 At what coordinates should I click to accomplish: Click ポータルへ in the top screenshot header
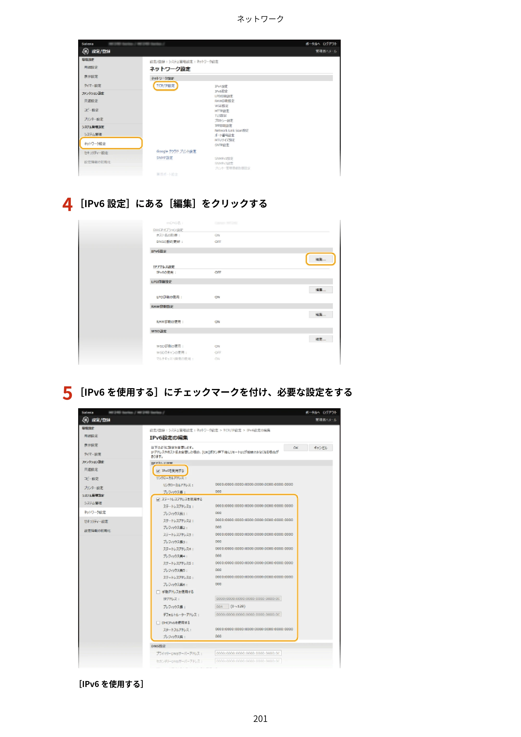312,44
